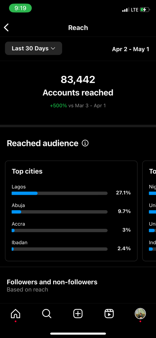
Task: Select the Lagos progress bar
Action: click(60, 193)
